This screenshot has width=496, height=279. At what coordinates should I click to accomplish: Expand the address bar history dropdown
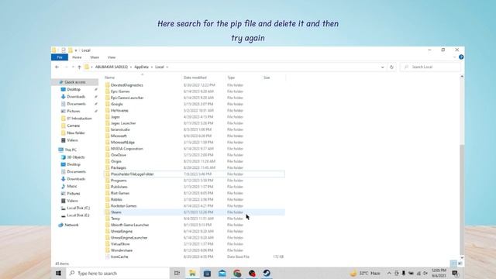tap(382, 67)
